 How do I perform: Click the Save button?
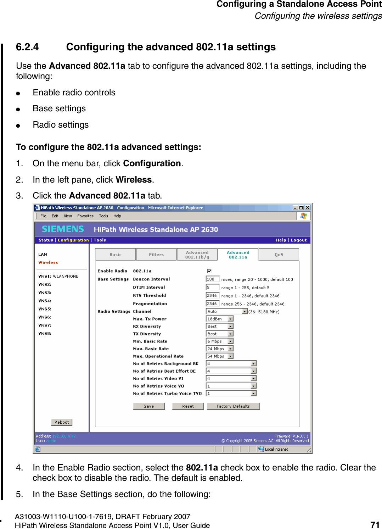click(149, 406)
